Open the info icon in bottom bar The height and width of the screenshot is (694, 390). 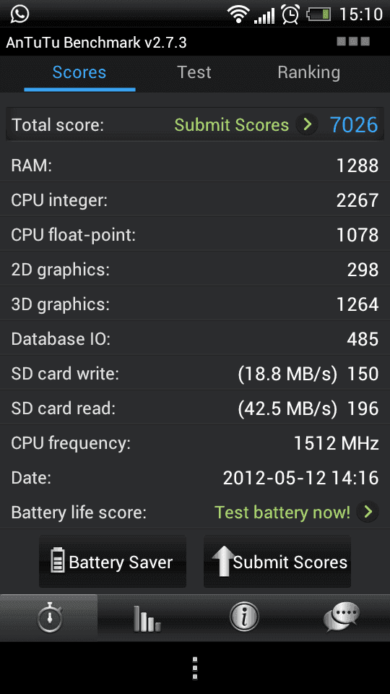click(x=243, y=616)
